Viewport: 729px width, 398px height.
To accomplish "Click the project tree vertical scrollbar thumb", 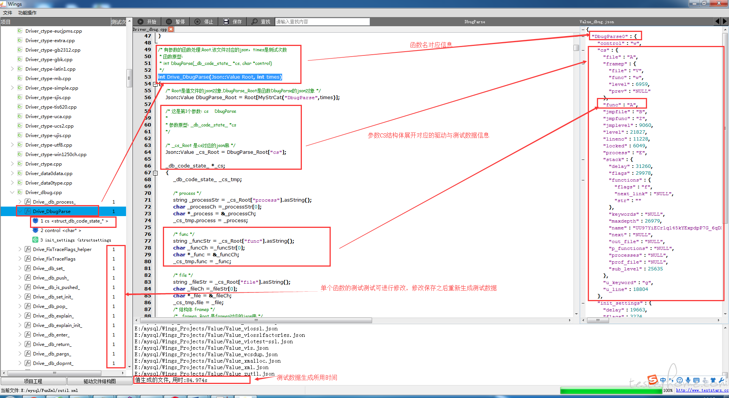I will tap(129, 78).
